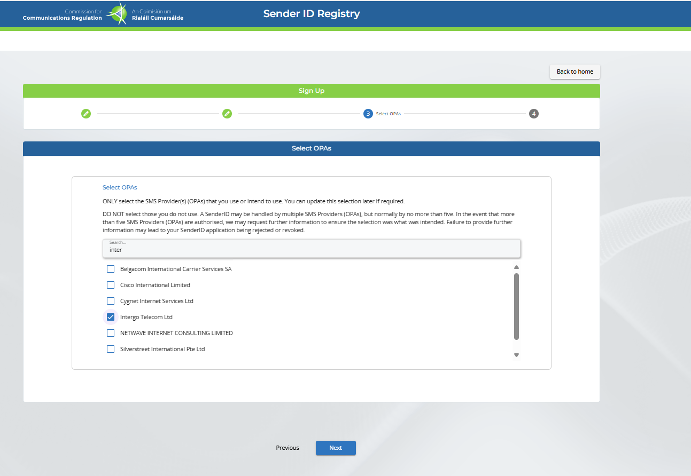Uncheck the Intergo Telecom Ltd checkbox
This screenshot has height=476, width=691.
tap(111, 317)
